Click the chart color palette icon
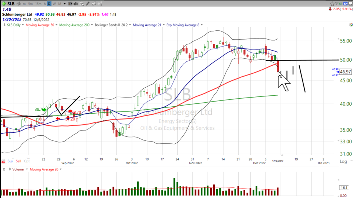 point(351,25)
